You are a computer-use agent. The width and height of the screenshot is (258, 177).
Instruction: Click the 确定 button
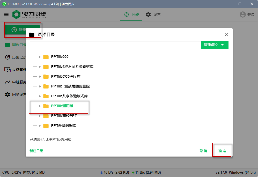pos(222,151)
